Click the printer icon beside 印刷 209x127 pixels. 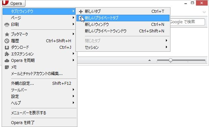(7, 25)
